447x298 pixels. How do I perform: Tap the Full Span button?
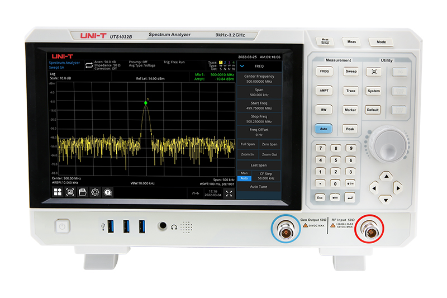[248, 144]
